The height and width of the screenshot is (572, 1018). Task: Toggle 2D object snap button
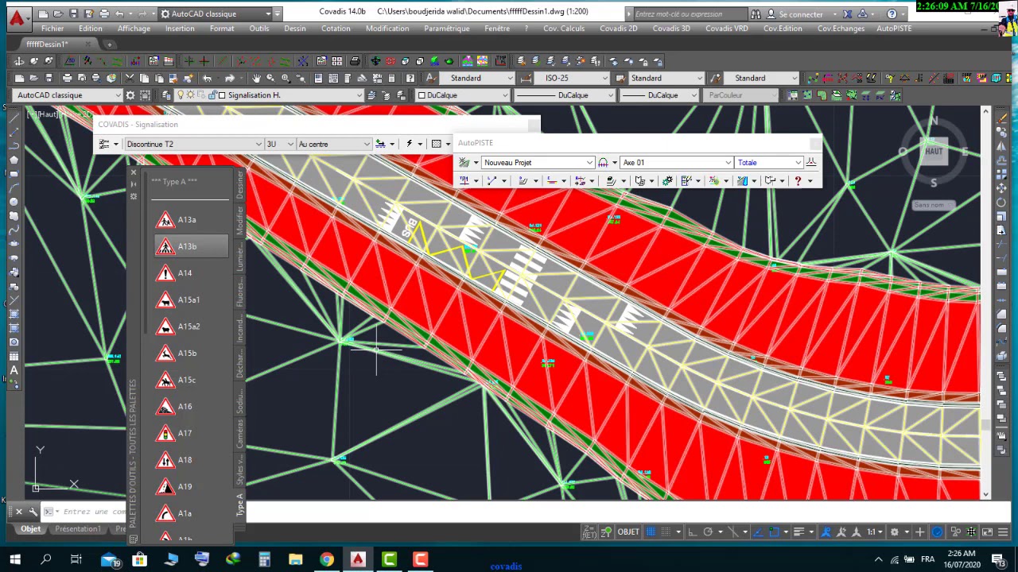[x=773, y=532]
